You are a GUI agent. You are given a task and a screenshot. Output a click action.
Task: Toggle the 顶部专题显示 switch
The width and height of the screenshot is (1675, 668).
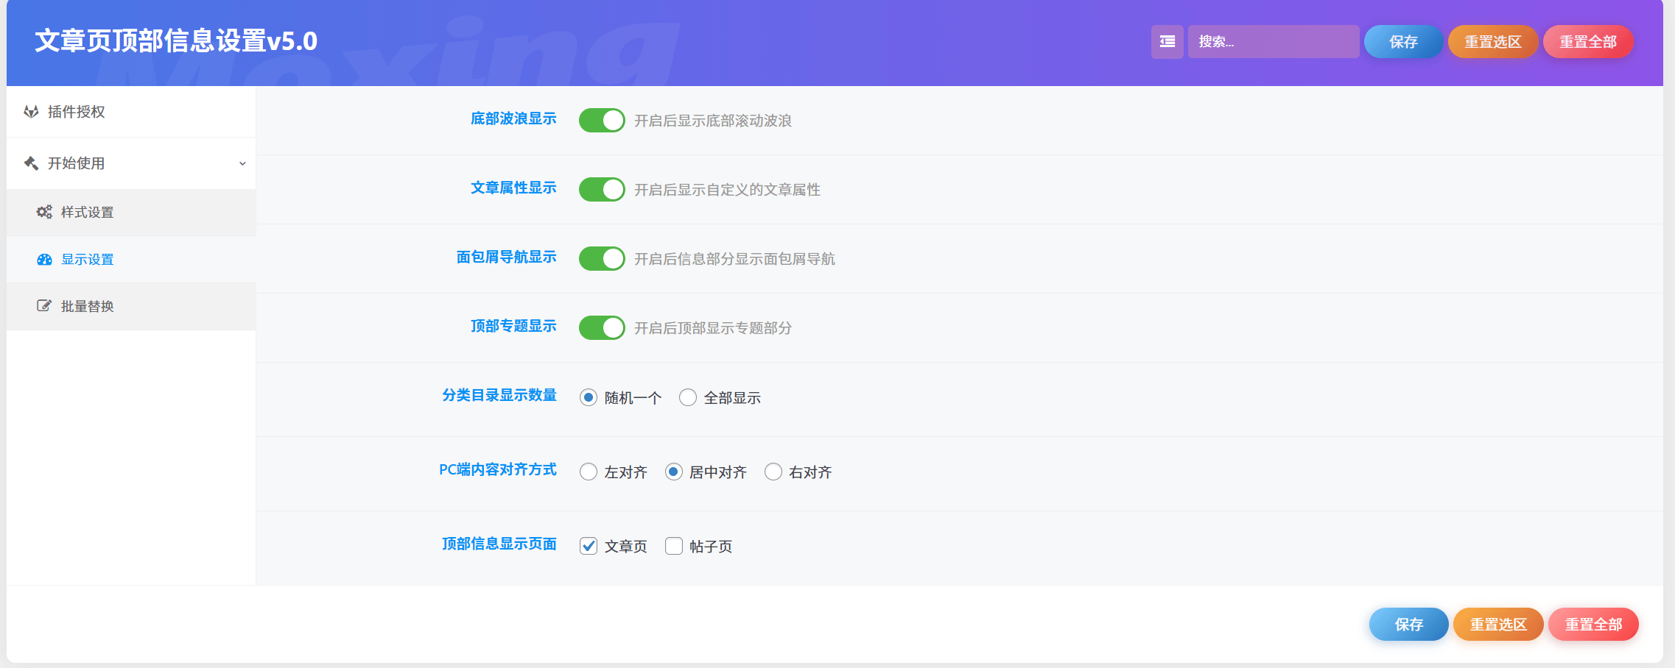pyautogui.click(x=601, y=327)
